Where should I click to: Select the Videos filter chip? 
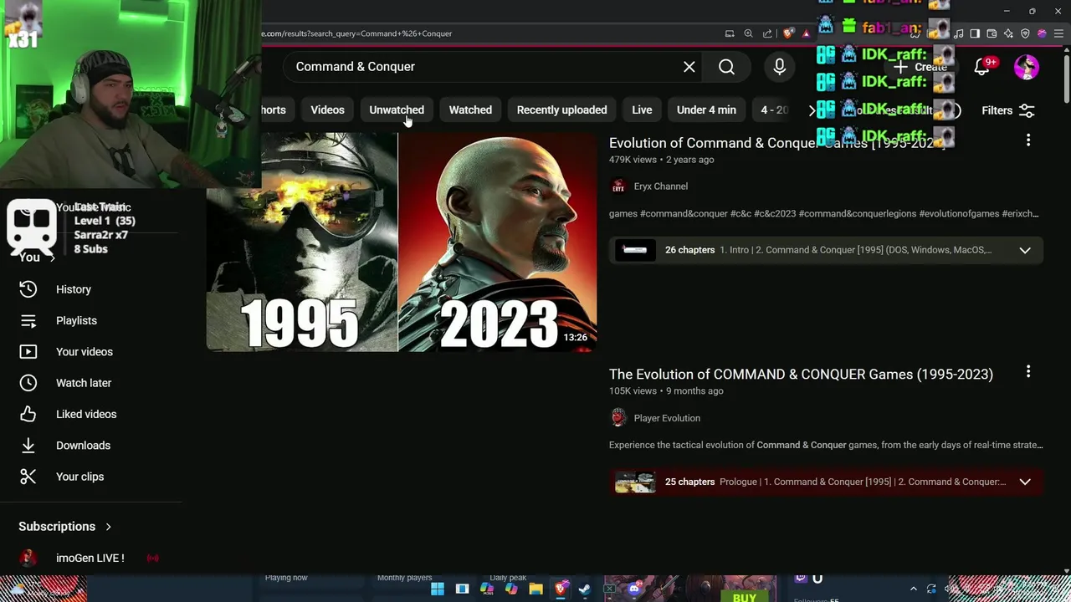327,110
